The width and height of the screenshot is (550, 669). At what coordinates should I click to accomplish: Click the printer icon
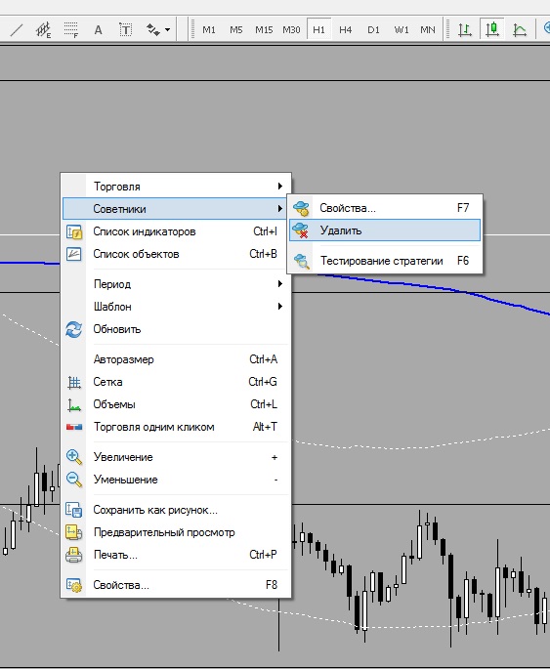pyautogui.click(x=74, y=555)
